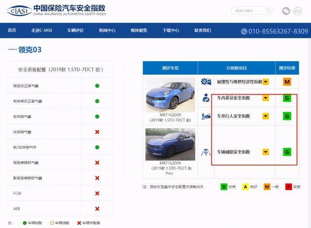The height and width of the screenshot is (228, 311).
Task: Open the WeChat icon in header
Action: tap(286, 11)
